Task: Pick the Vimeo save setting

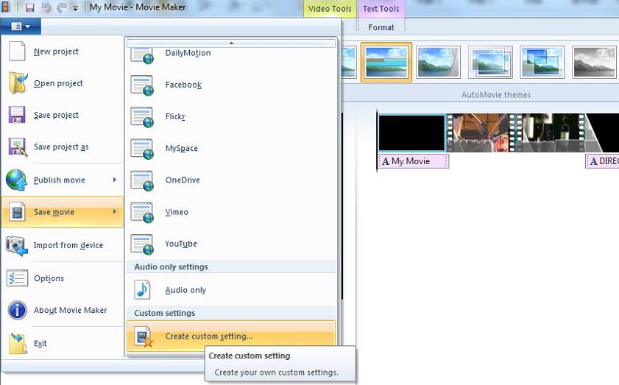Action: pos(231,212)
